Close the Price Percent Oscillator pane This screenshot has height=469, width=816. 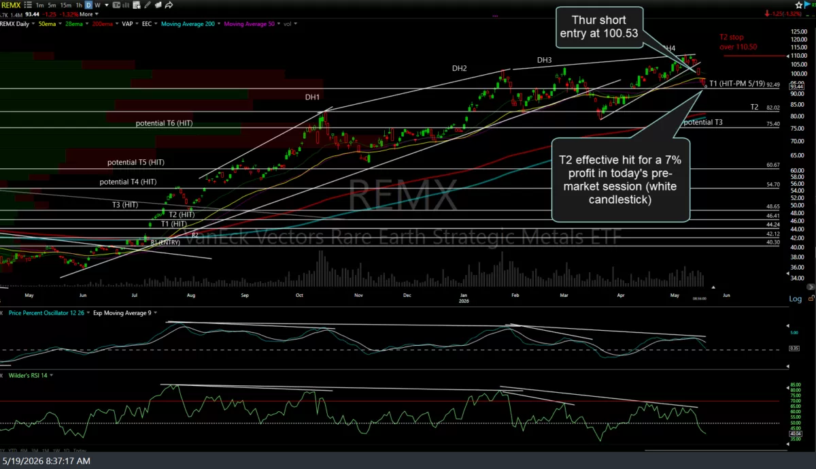click(x=1, y=313)
